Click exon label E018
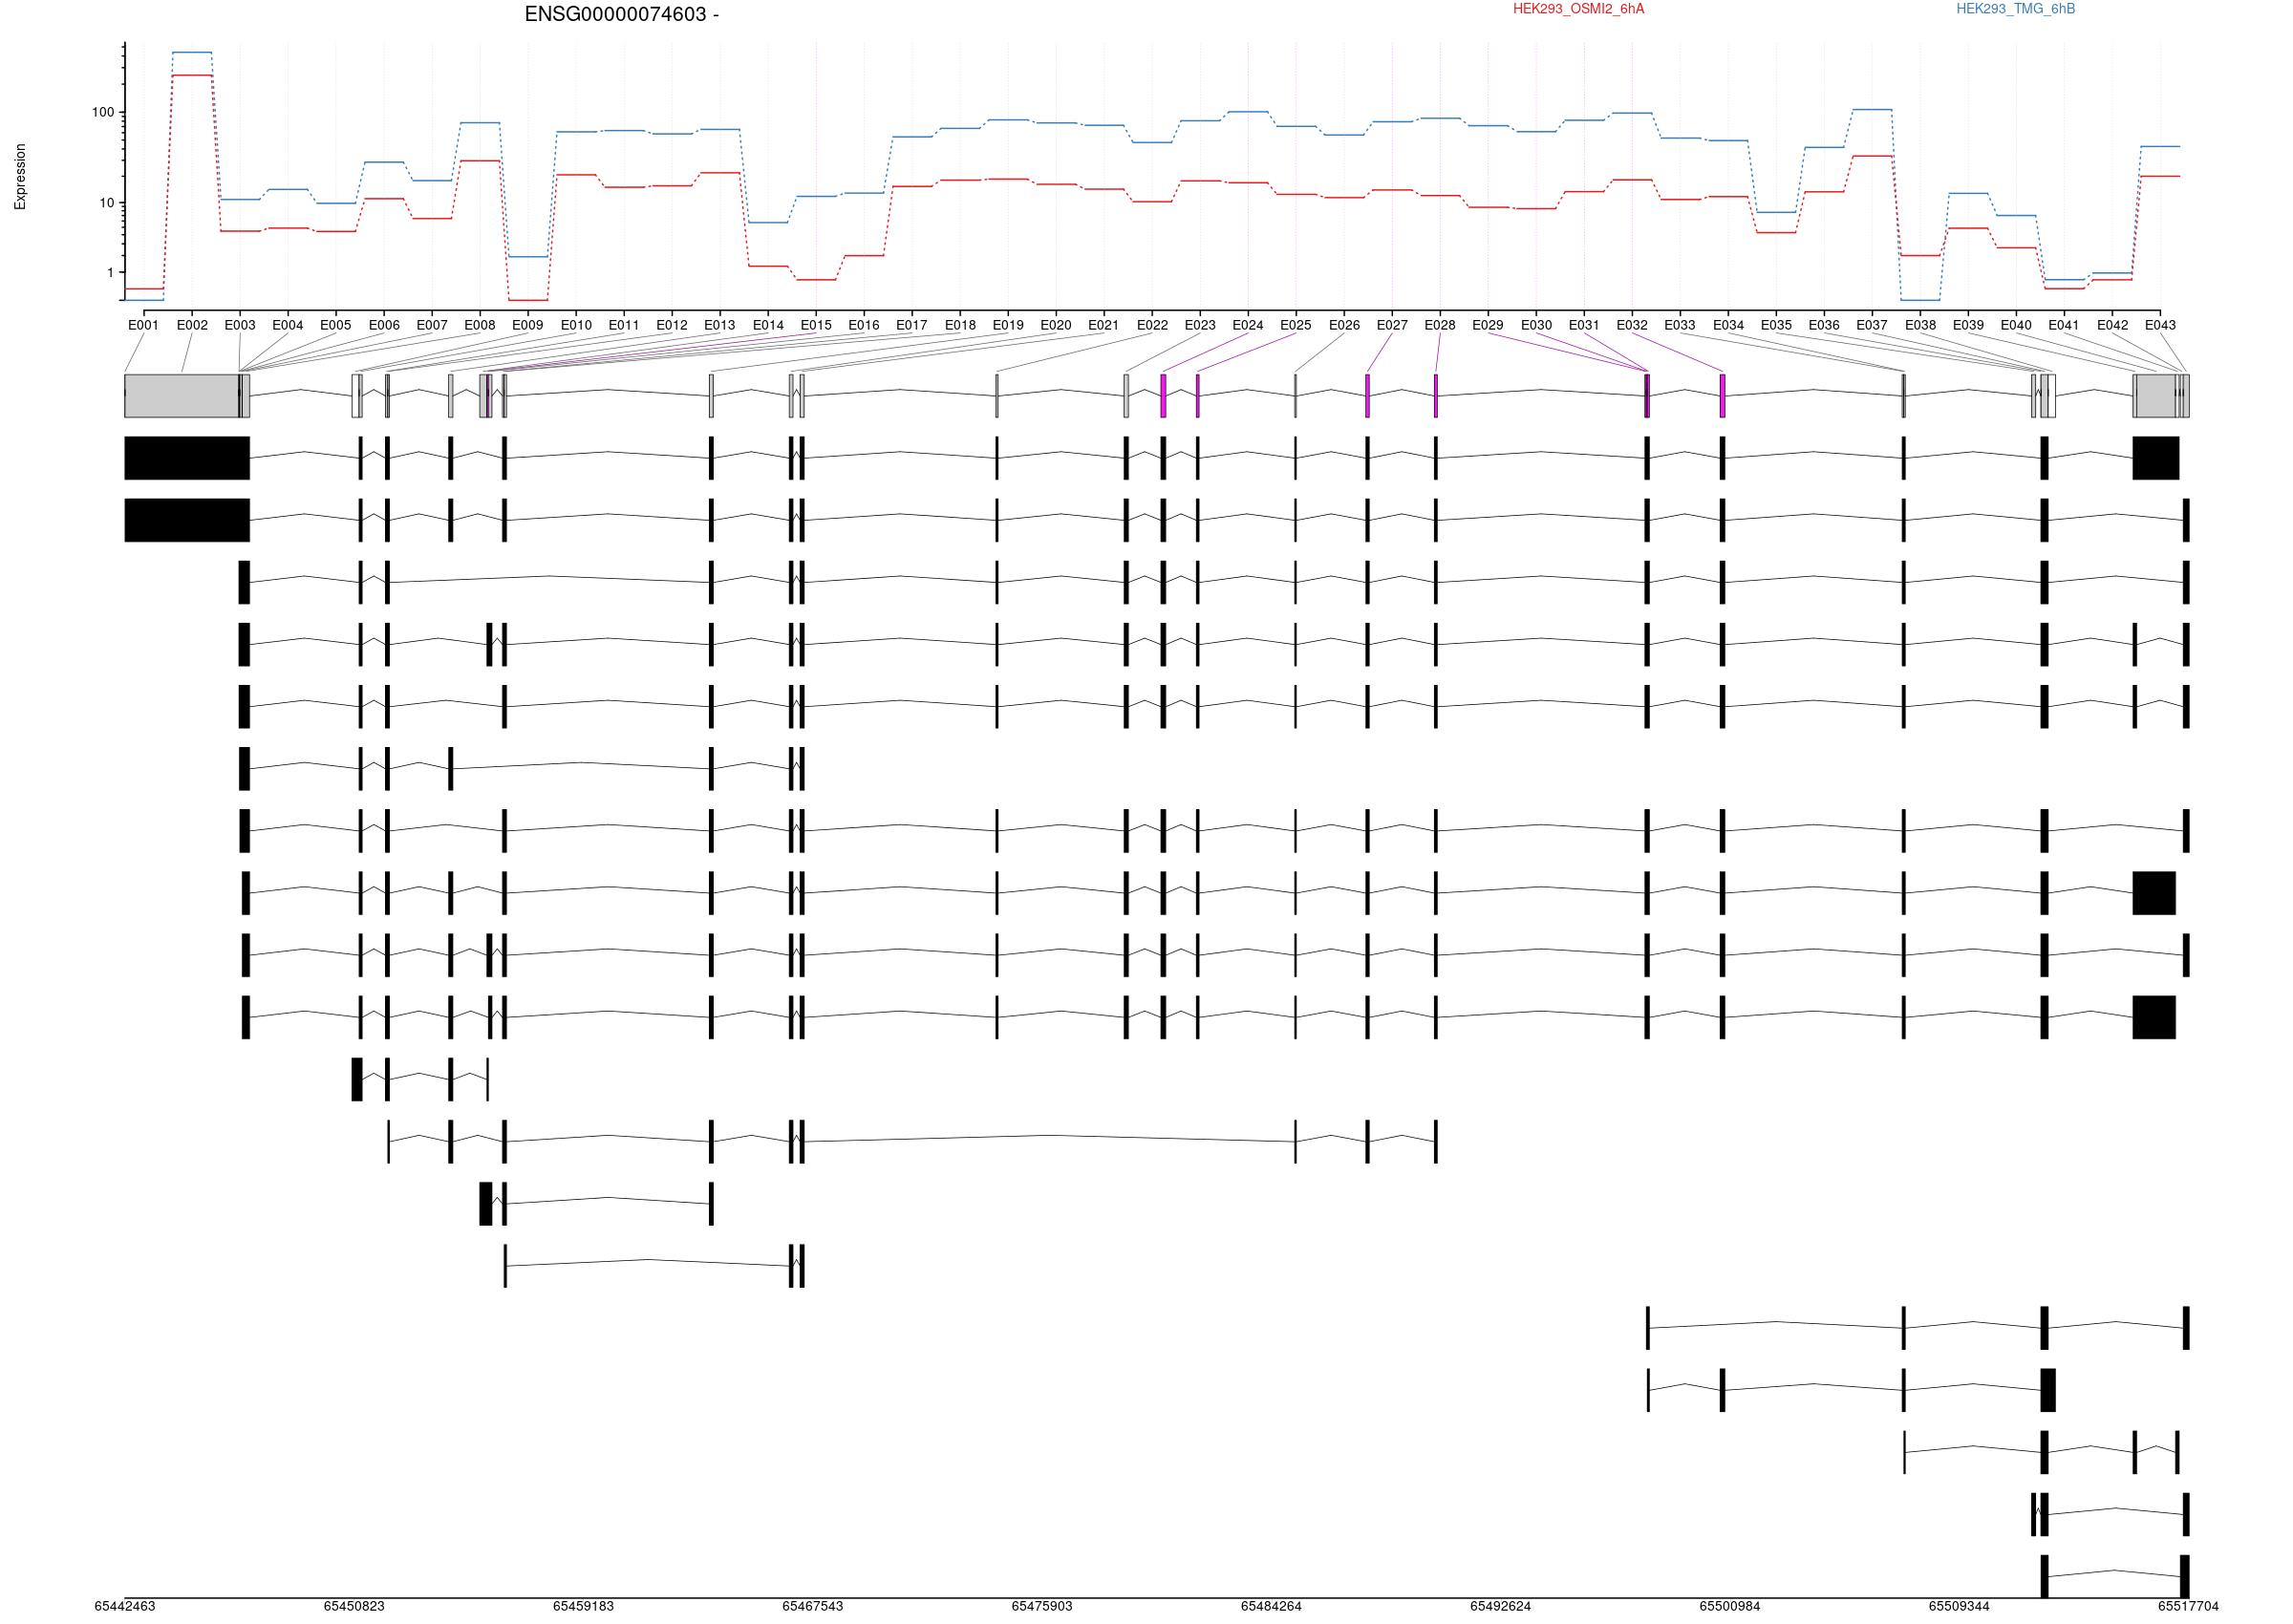Screen dimensions: 2293x1624 [x=960, y=325]
